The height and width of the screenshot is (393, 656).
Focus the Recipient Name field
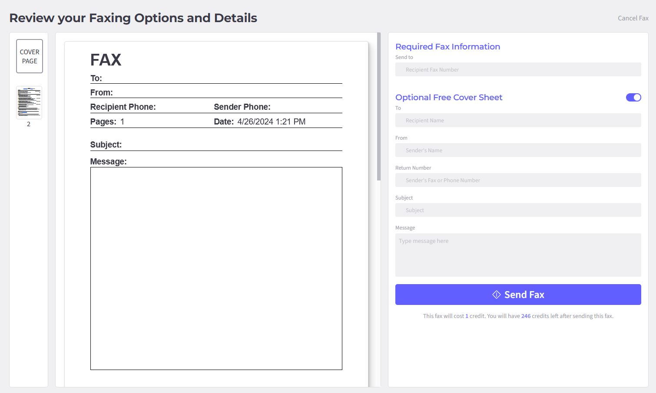518,120
